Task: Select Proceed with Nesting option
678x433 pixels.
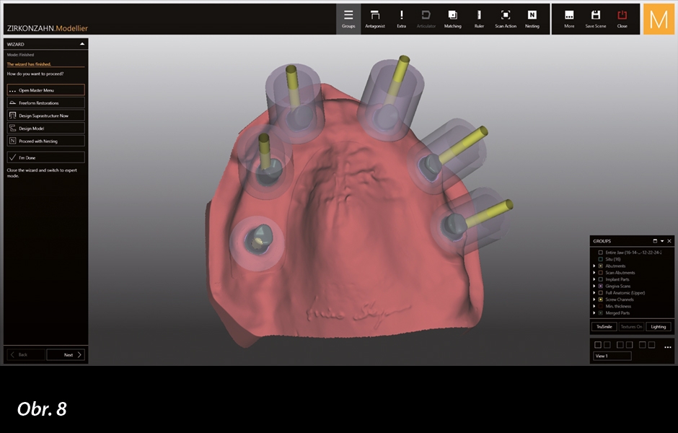Action: (x=46, y=141)
